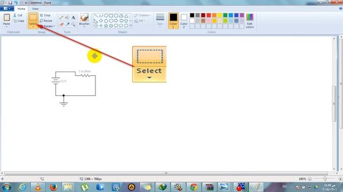The width and height of the screenshot is (343, 192).
Task: Expand the Shapes gallery more arrow
Action: (x=131, y=26)
